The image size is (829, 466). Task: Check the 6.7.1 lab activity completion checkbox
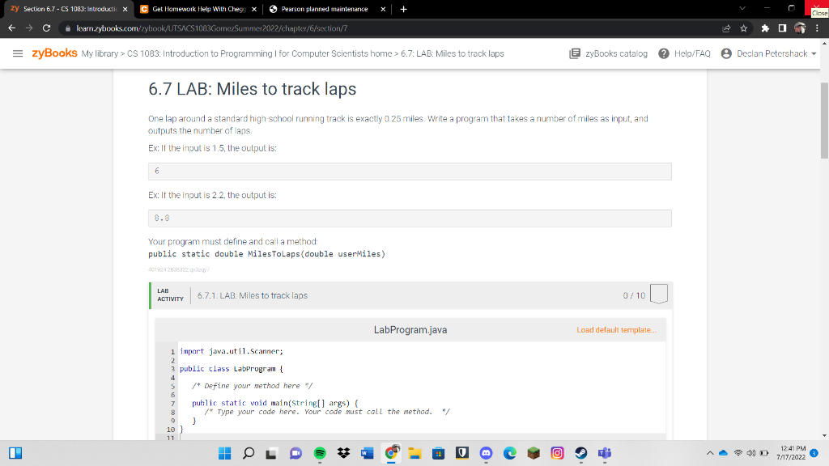point(657,294)
